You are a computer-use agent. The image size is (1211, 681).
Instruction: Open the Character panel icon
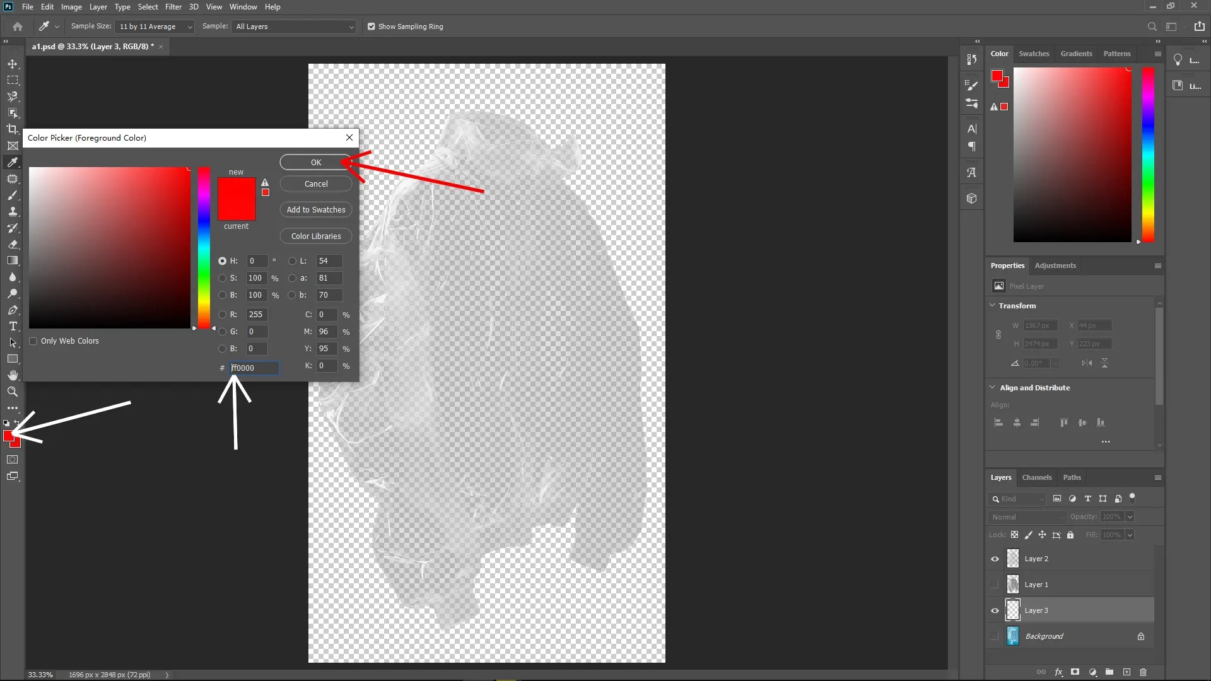pos(972,129)
